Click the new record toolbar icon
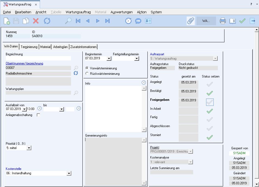The image size is (259, 187). point(7,21)
